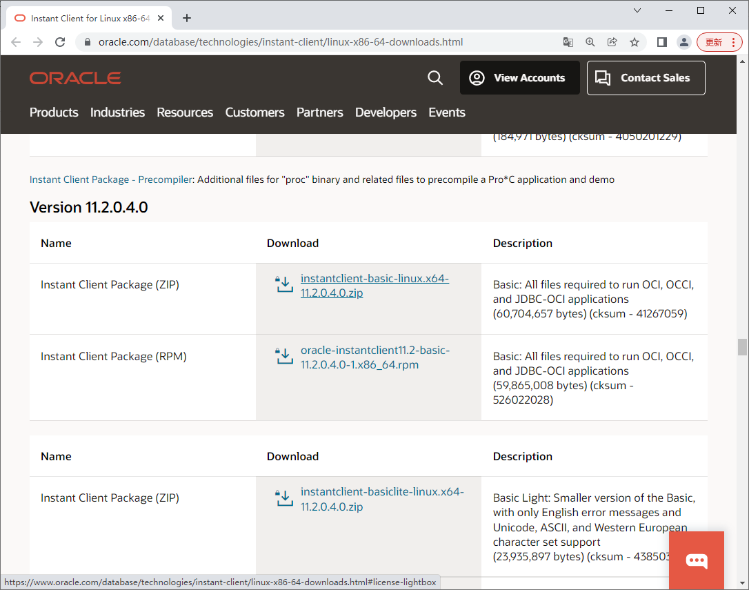
Task: Bookmark this page with the star icon
Action: [635, 42]
